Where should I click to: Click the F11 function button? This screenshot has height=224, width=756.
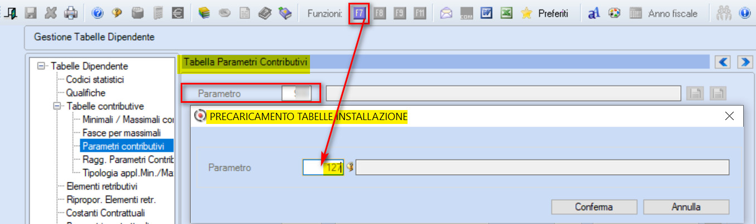(x=420, y=13)
